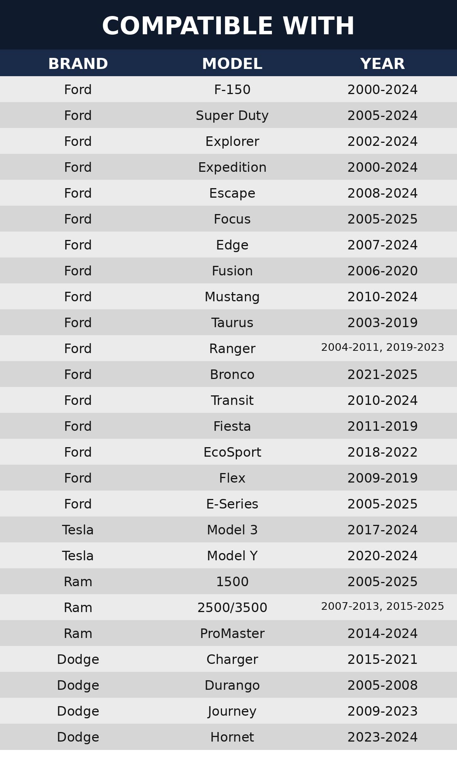Image resolution: width=457 pixels, height=761 pixels.
Task: Select the F-150 model cell
Action: click(x=232, y=90)
